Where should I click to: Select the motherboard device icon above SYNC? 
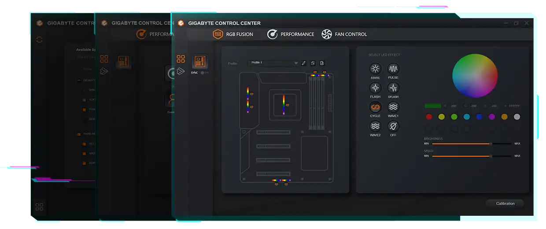[200, 62]
